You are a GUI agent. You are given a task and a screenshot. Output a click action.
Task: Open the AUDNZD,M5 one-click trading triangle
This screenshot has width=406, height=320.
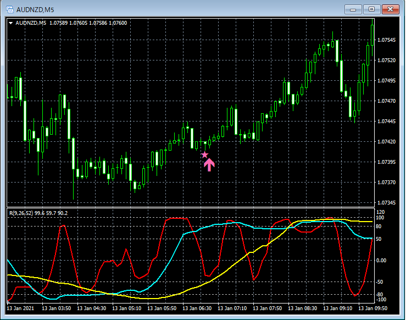point(11,23)
